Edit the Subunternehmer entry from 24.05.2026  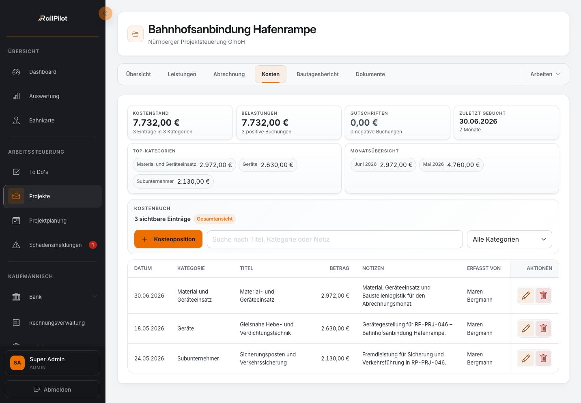526,358
